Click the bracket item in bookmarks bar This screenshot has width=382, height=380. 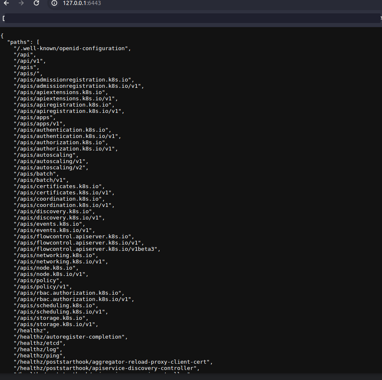coord(4,18)
